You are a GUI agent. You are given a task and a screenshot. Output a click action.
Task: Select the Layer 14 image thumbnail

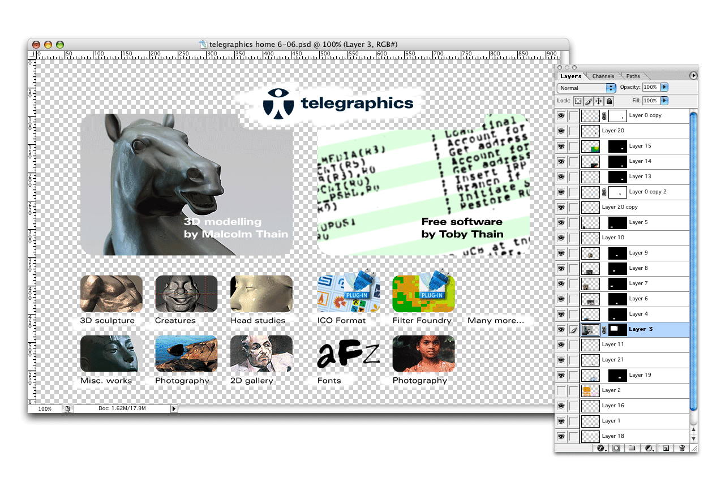591,161
